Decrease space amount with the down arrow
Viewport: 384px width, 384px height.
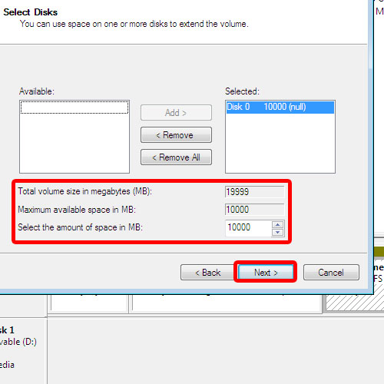[278, 232]
